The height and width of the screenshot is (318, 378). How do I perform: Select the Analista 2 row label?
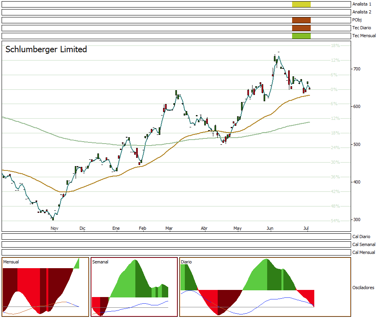point(362,12)
